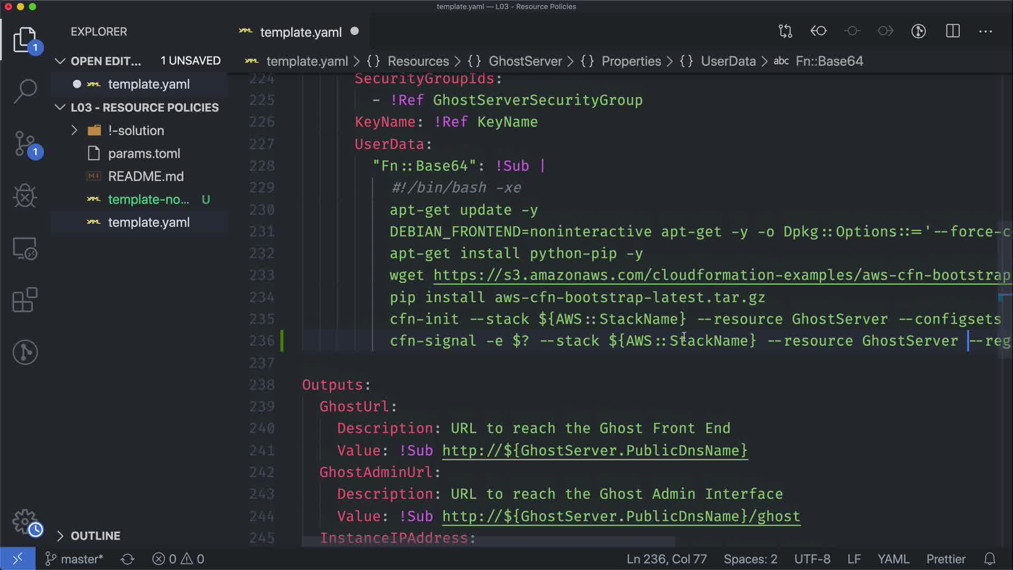Viewport: 1013px width, 570px height.
Task: Click the Spaces: 2 indentation setting
Action: click(x=750, y=559)
